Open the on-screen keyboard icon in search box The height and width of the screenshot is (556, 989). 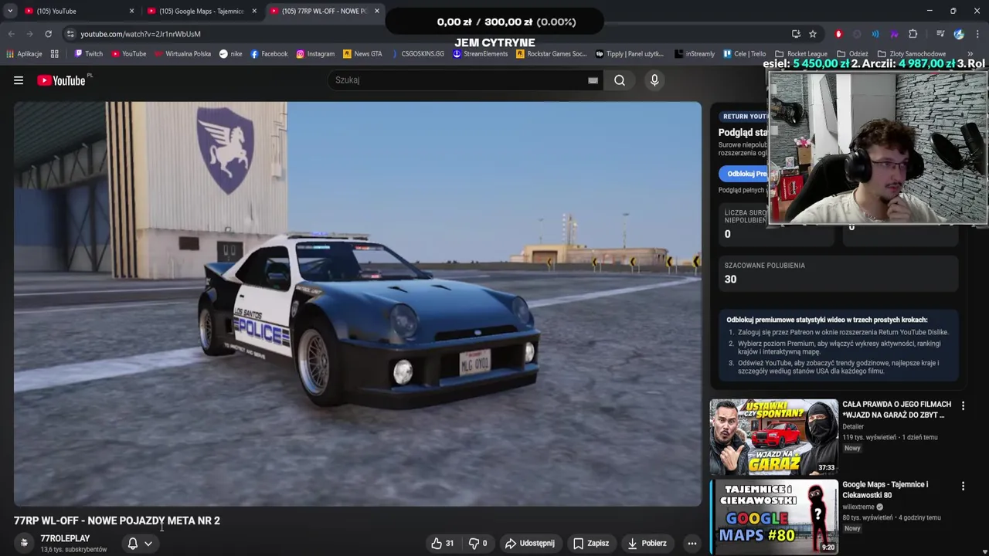(x=593, y=80)
